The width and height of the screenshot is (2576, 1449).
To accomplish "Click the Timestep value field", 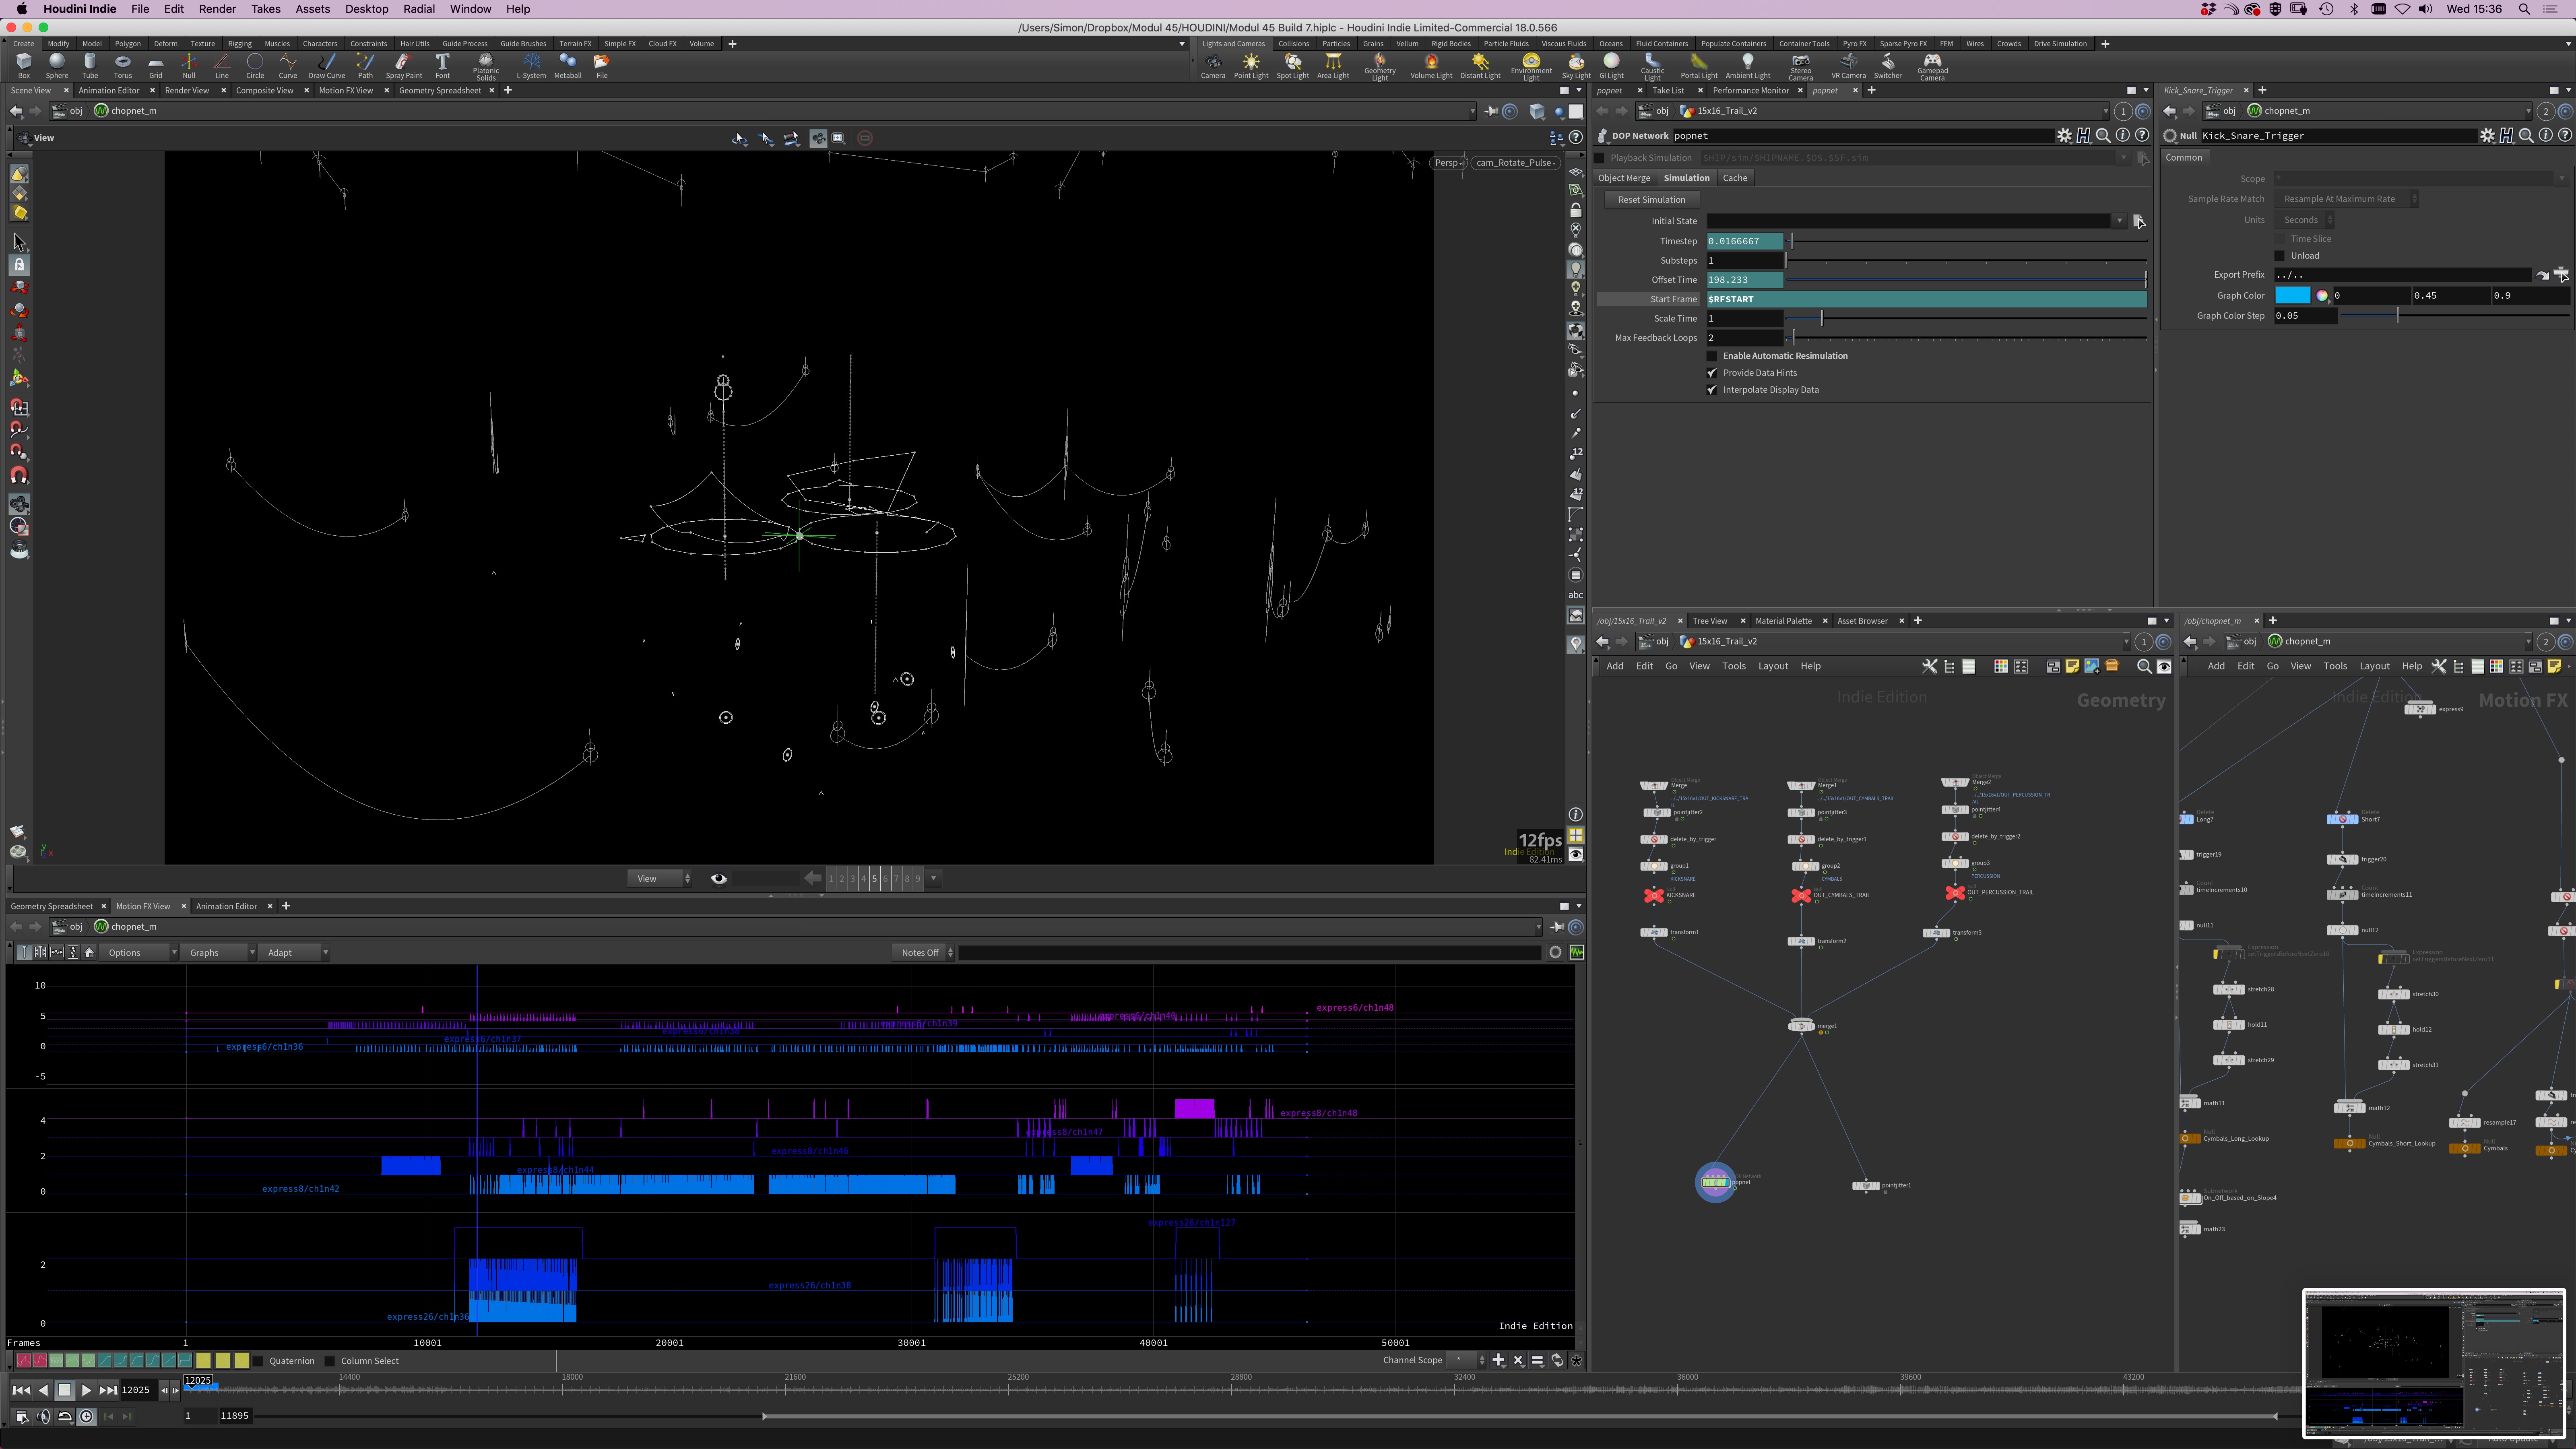I will coord(1745,241).
